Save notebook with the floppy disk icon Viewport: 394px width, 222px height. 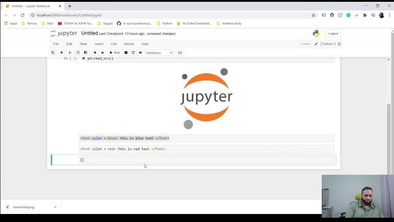click(53, 52)
